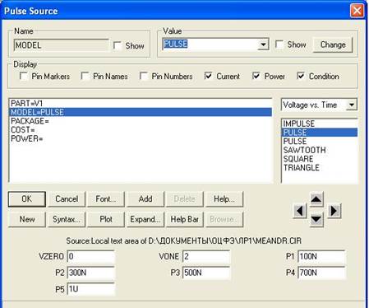Click the P2 field with 300N
Viewport: 369px width, 308px height.
pyautogui.click(x=90, y=273)
